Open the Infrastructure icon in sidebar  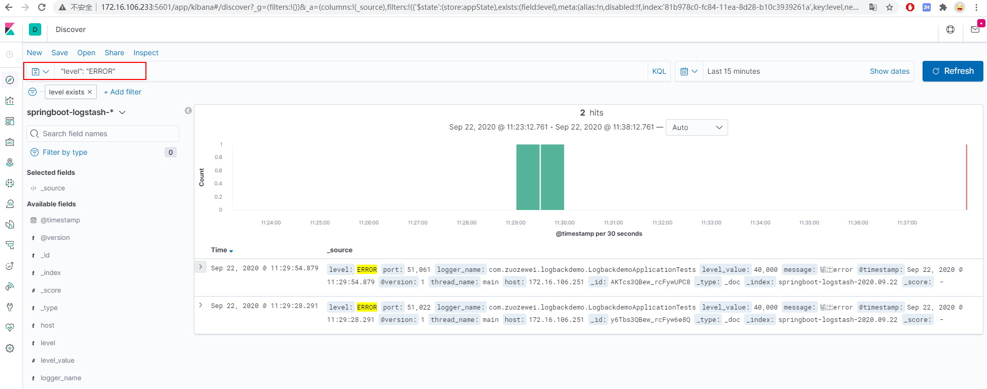[10, 204]
